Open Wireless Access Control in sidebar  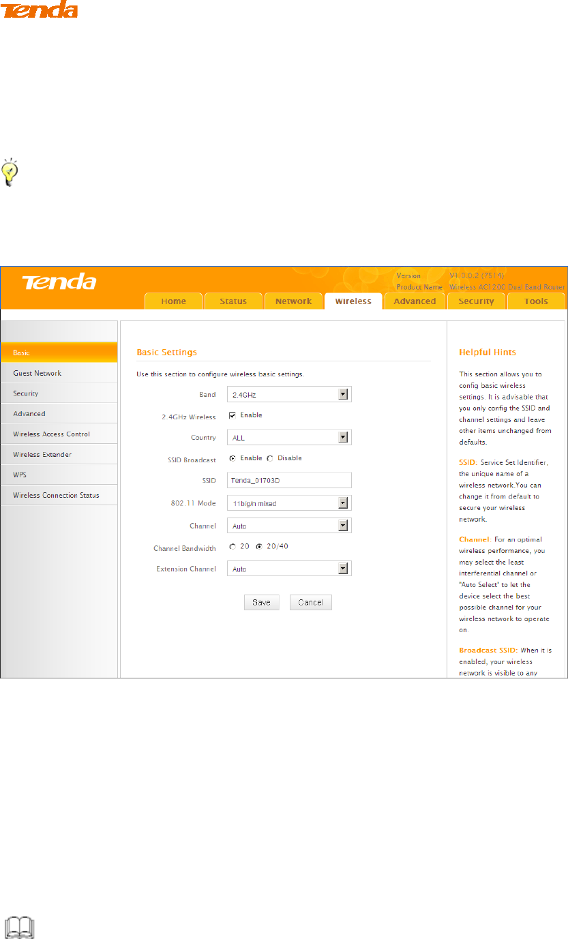tap(59, 434)
